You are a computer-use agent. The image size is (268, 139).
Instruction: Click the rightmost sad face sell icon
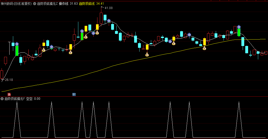pyautogui.click(x=239, y=27)
